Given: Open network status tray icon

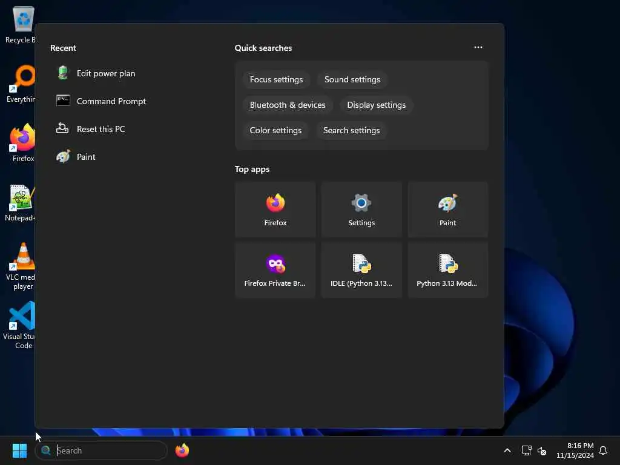Looking at the screenshot, I should pyautogui.click(x=526, y=450).
